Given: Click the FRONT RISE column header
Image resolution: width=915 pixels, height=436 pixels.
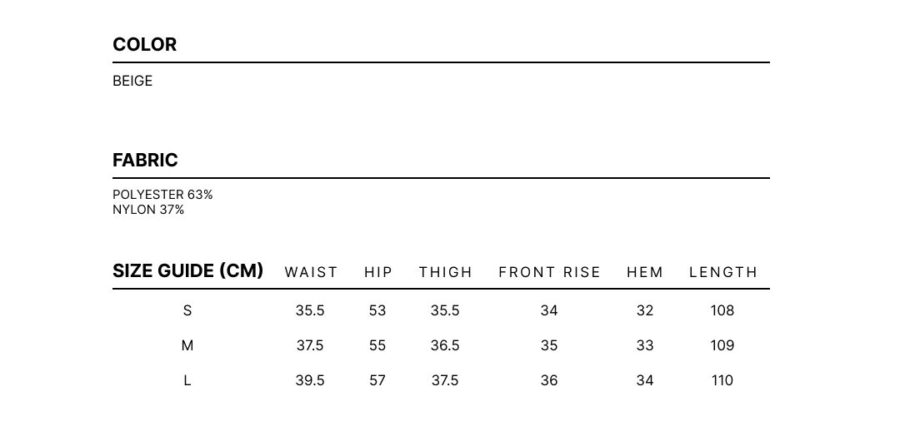Looking at the screenshot, I should [549, 272].
